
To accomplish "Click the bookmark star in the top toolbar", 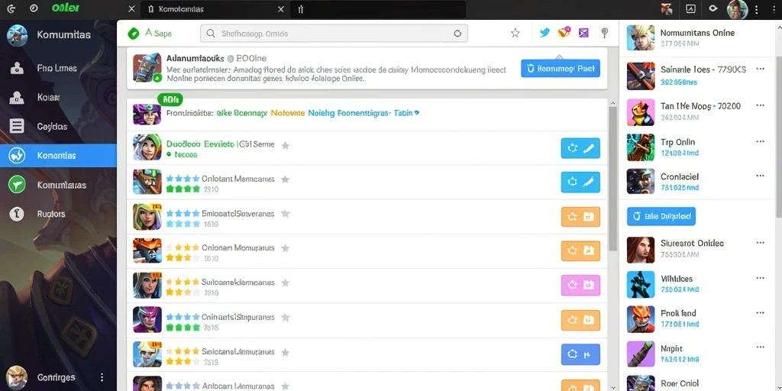I will [515, 33].
